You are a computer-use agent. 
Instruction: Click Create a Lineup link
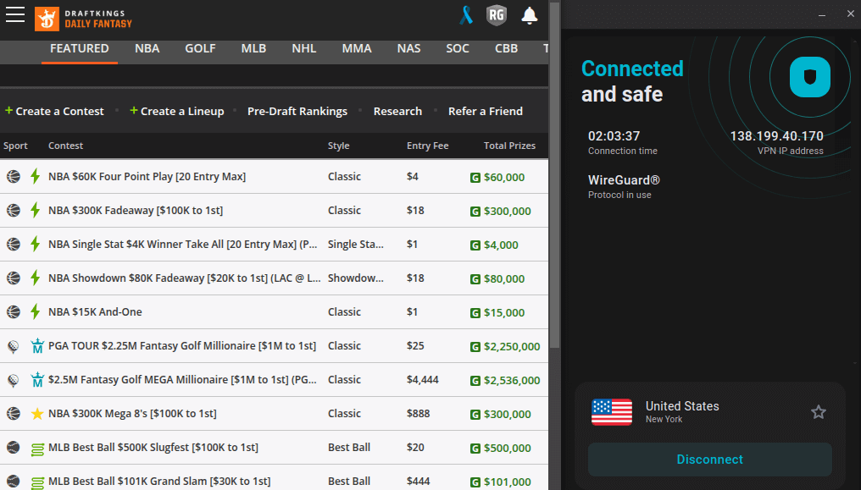click(177, 111)
